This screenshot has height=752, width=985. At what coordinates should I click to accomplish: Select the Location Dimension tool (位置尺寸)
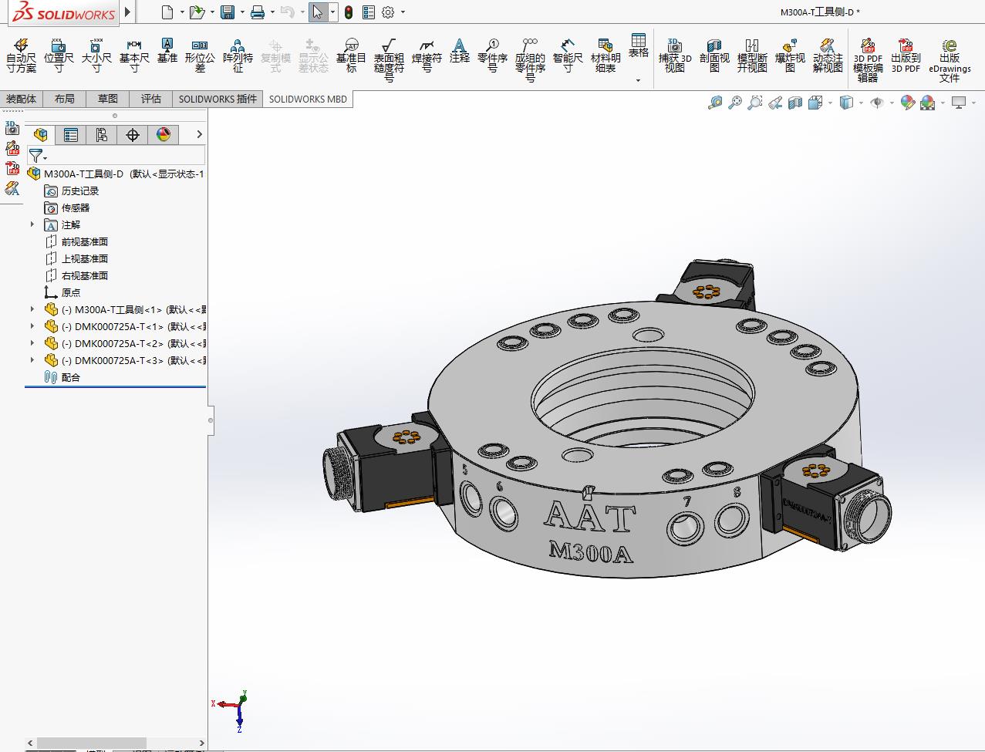[x=59, y=56]
